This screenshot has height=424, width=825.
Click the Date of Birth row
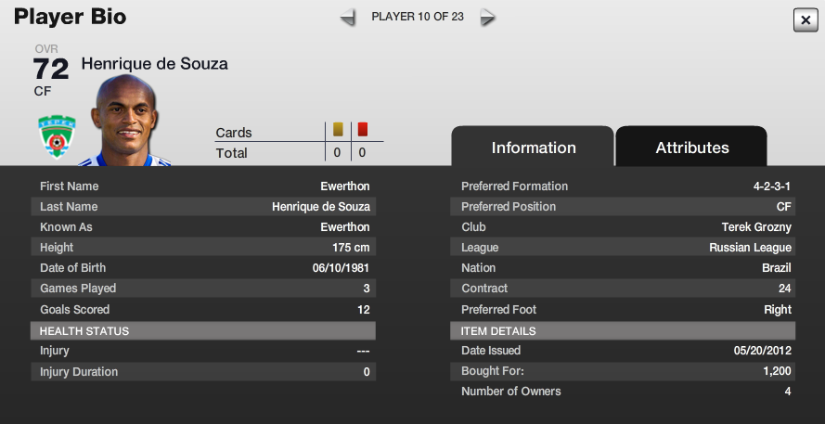[203, 268]
